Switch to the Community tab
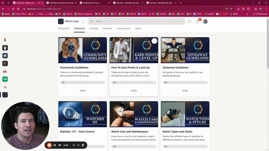The width and height of the screenshot is (269, 151). point(64,28)
